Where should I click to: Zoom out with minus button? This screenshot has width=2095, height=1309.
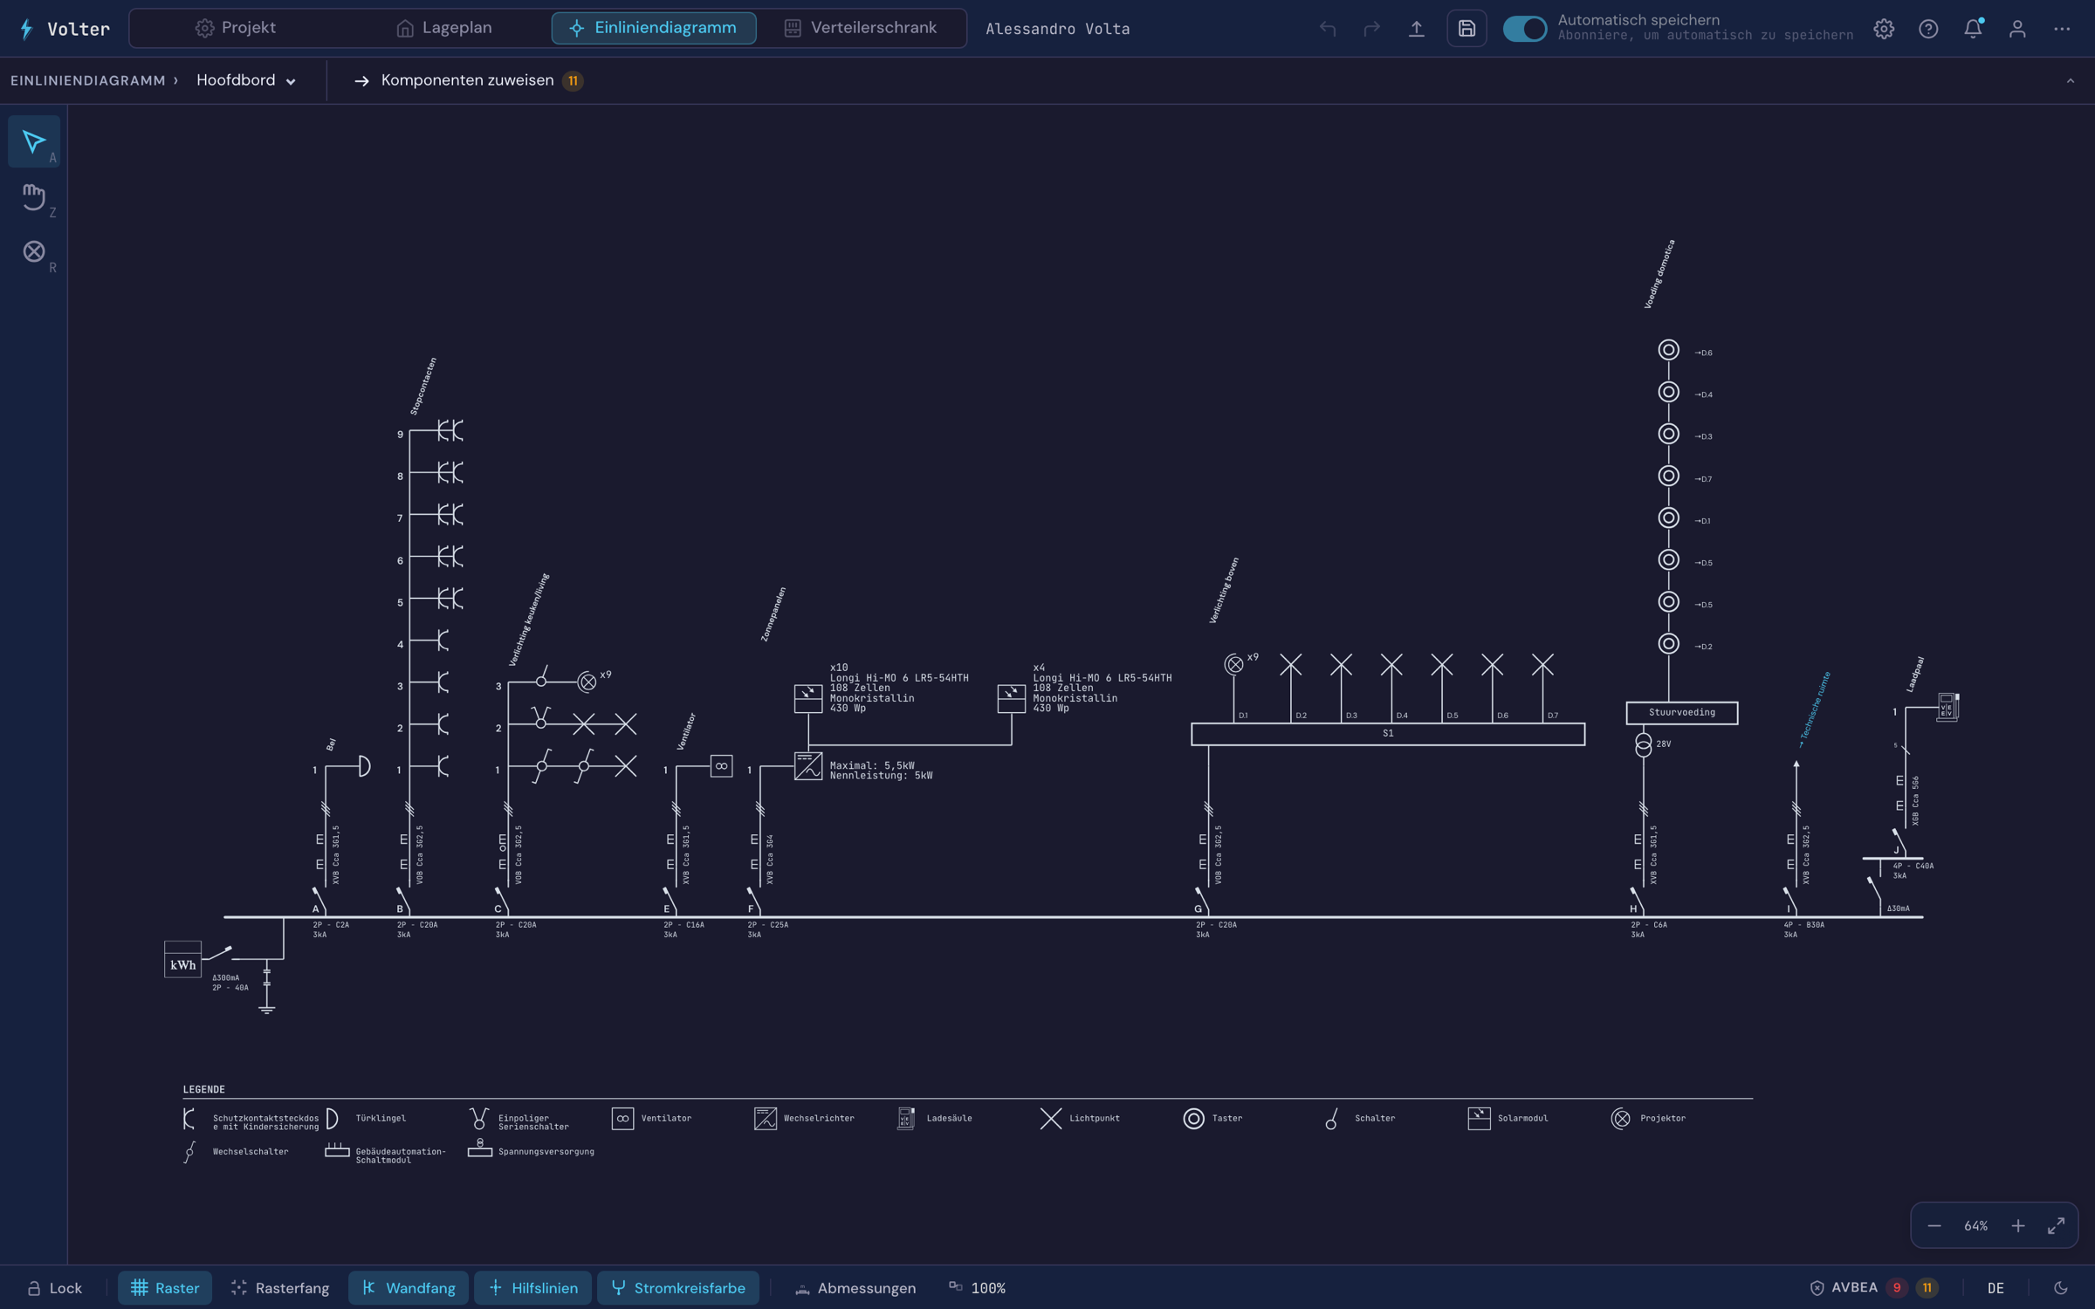pos(1934,1226)
